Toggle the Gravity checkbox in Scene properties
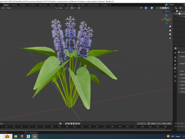This screenshot has height=139, width=185. (x=181, y=75)
